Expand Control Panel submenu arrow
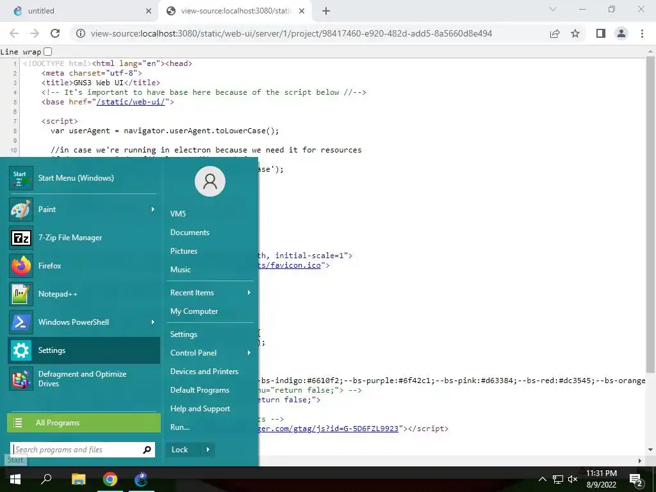Image resolution: width=656 pixels, height=492 pixels. tap(249, 353)
